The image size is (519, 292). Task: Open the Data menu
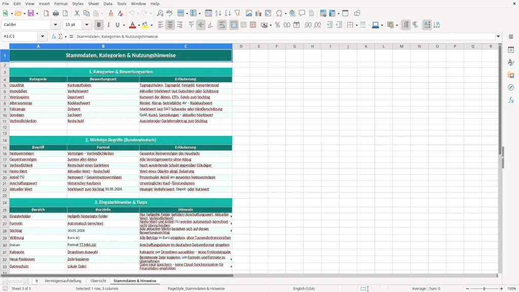108,4
